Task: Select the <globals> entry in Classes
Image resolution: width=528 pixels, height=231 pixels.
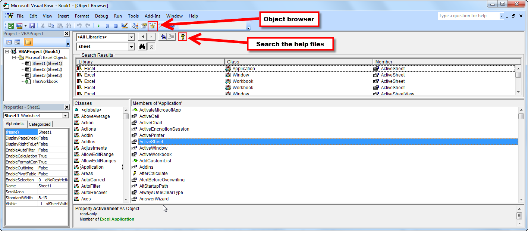Action: point(91,110)
